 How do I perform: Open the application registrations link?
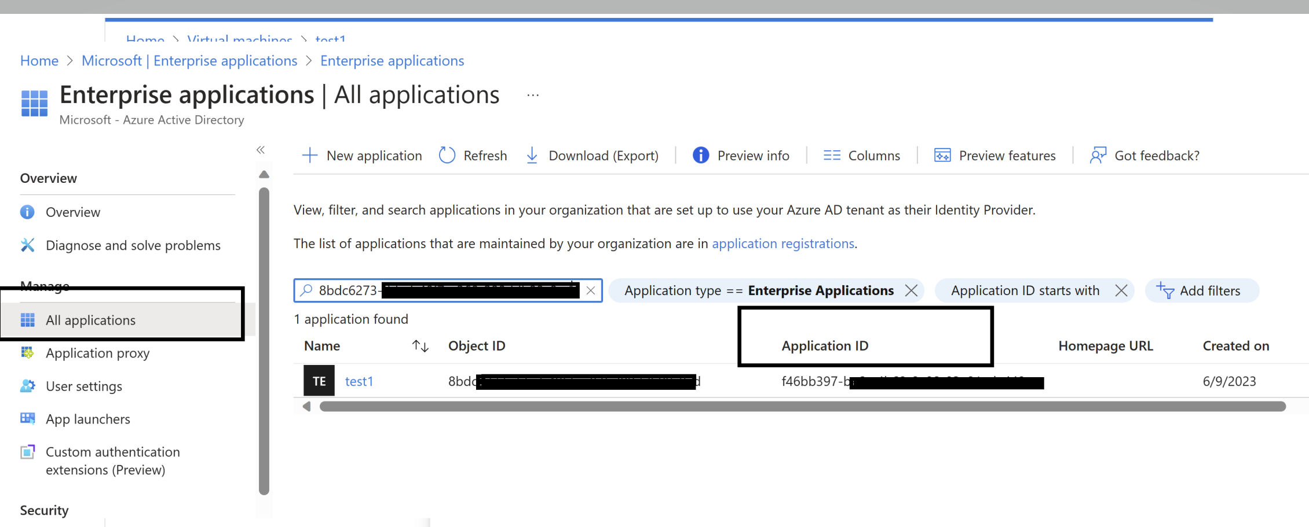[783, 244]
